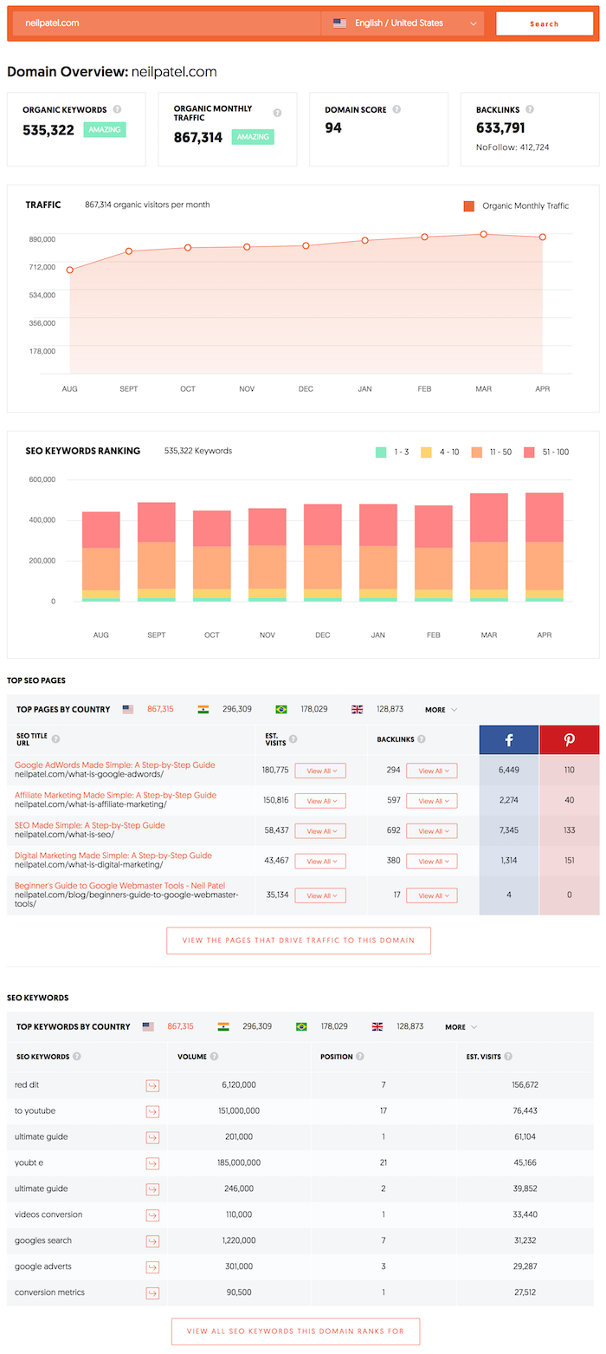This screenshot has height=1354, width=606.
Task: Click the Organic Monthly Traffic help icon
Action: (x=277, y=114)
